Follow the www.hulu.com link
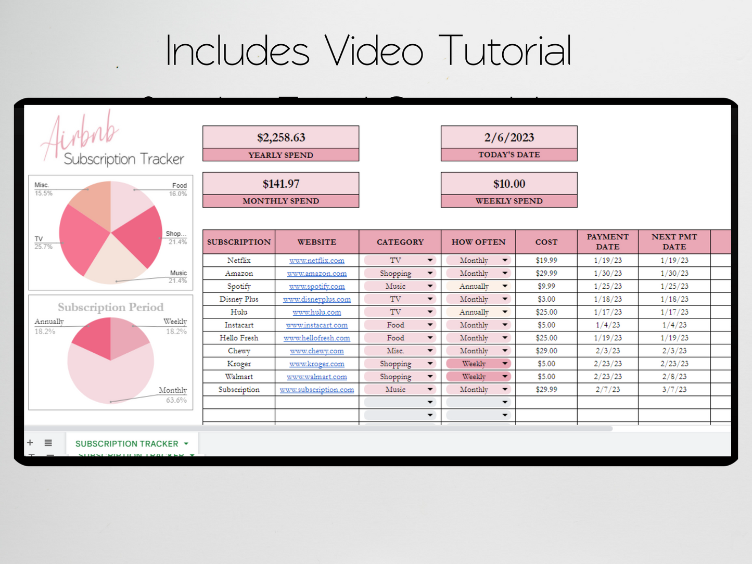Screen dimensions: 752x564 pyautogui.click(x=317, y=312)
